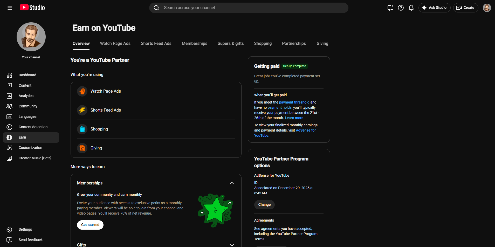Open the Shopping tab

263,44
